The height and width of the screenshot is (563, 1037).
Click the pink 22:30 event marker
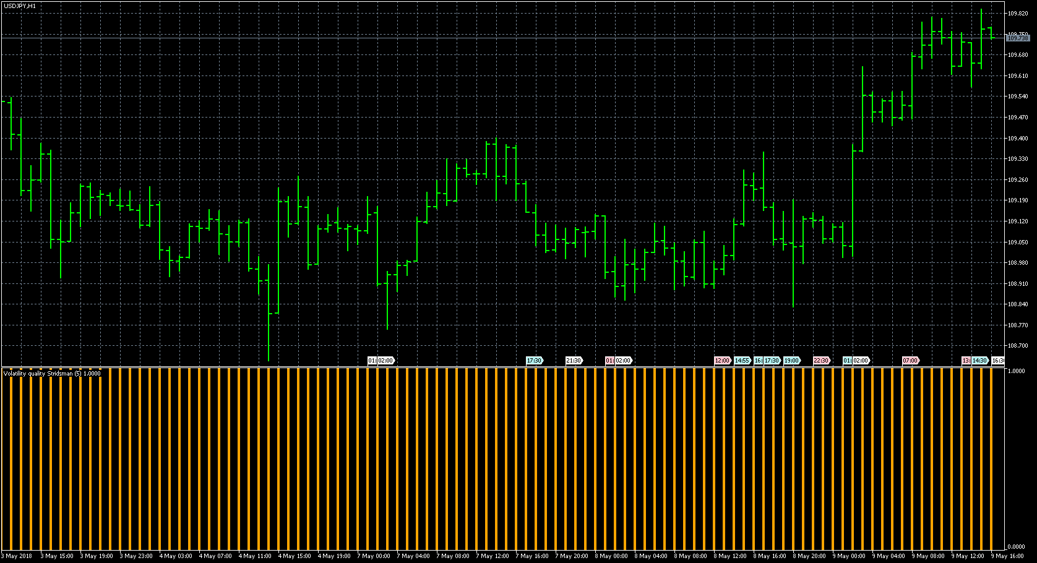(821, 361)
